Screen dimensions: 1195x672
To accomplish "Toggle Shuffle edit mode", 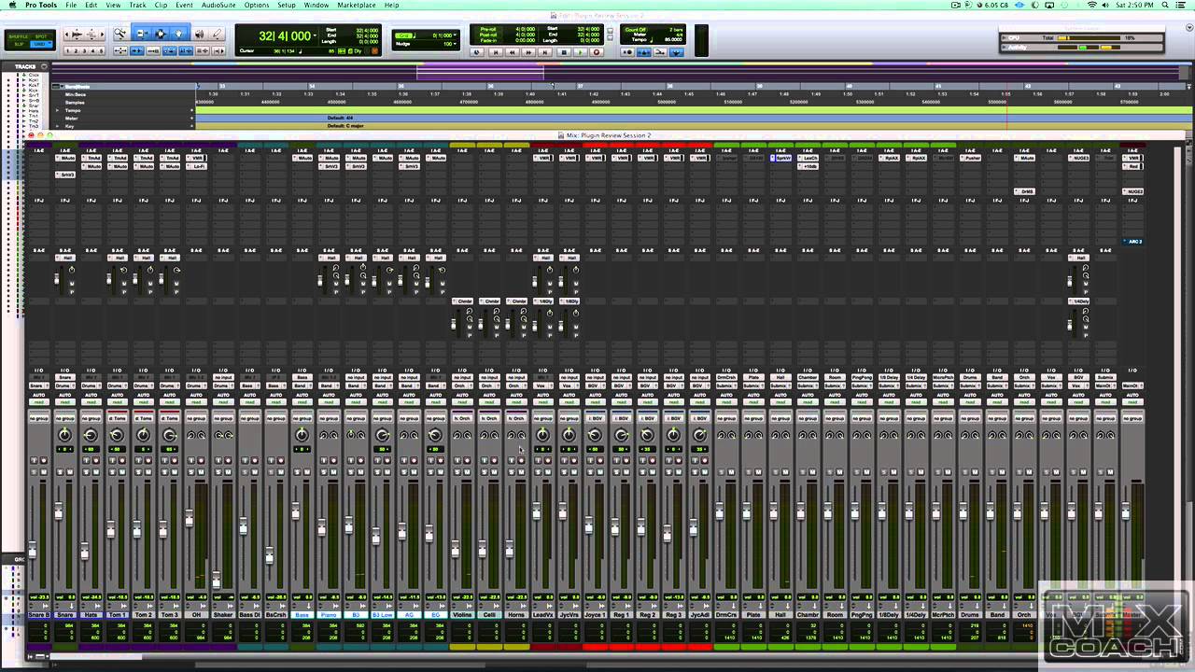I will (19, 35).
